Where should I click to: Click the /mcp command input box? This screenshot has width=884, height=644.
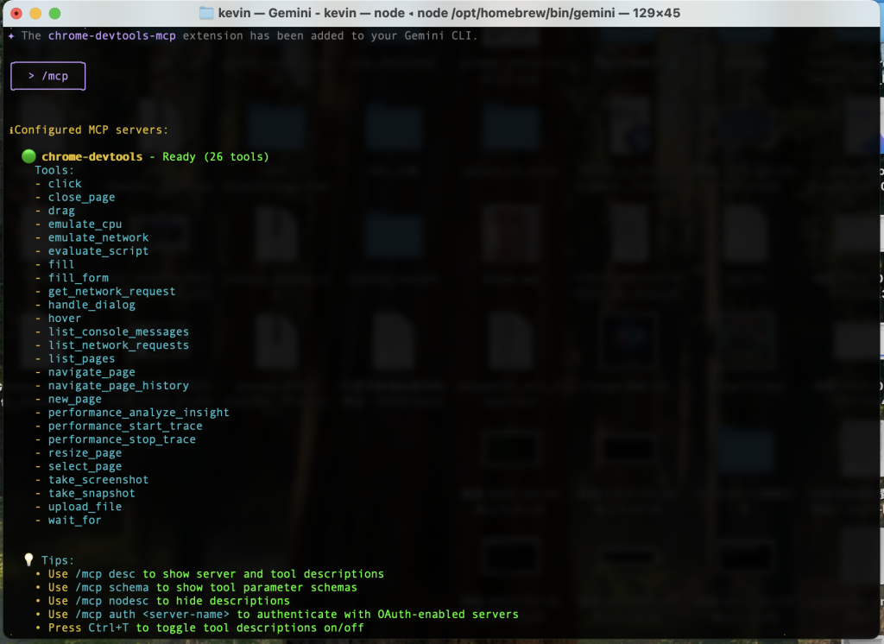click(x=48, y=76)
